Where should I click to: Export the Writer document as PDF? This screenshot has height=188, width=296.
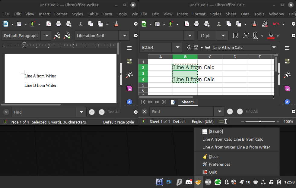pyautogui.click(x=48, y=24)
